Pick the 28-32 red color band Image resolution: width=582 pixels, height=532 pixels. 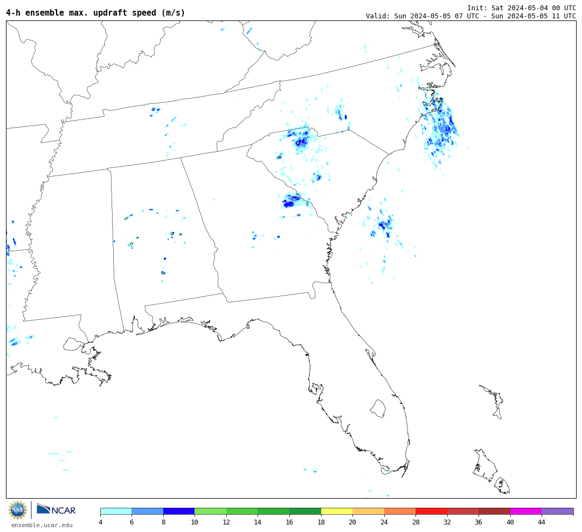[431, 511]
